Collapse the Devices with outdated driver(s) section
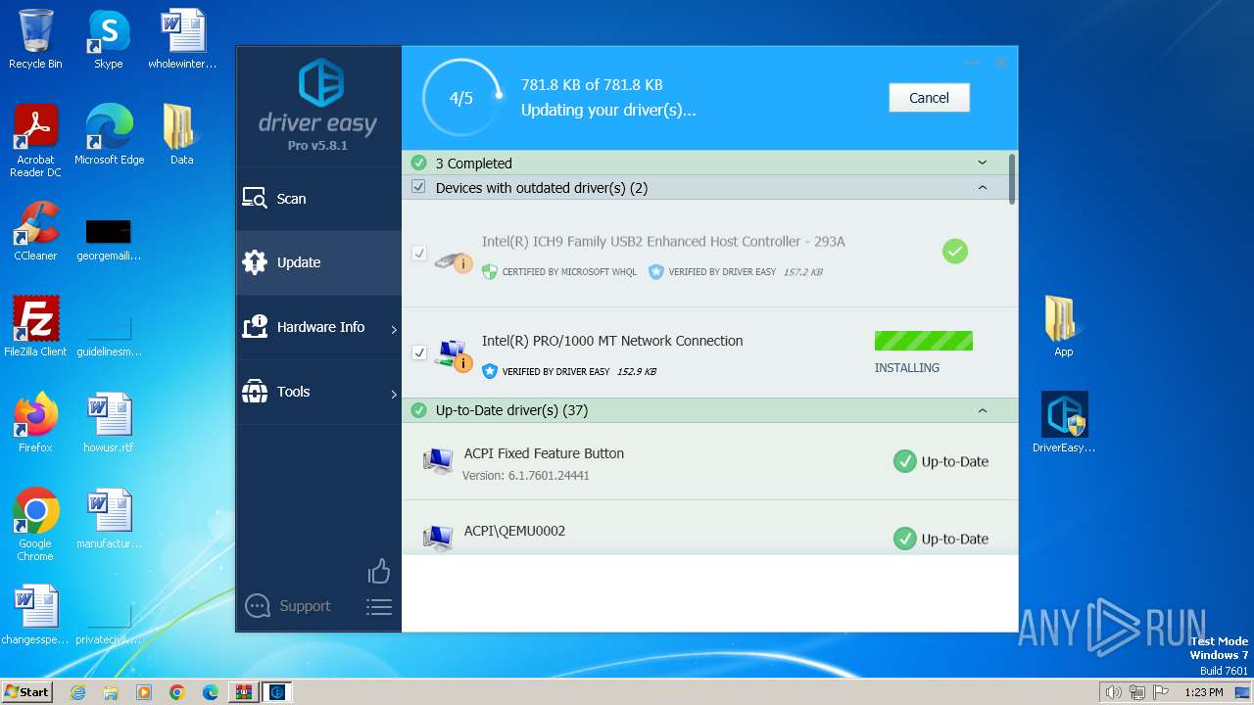This screenshot has height=705, width=1254. click(x=983, y=187)
